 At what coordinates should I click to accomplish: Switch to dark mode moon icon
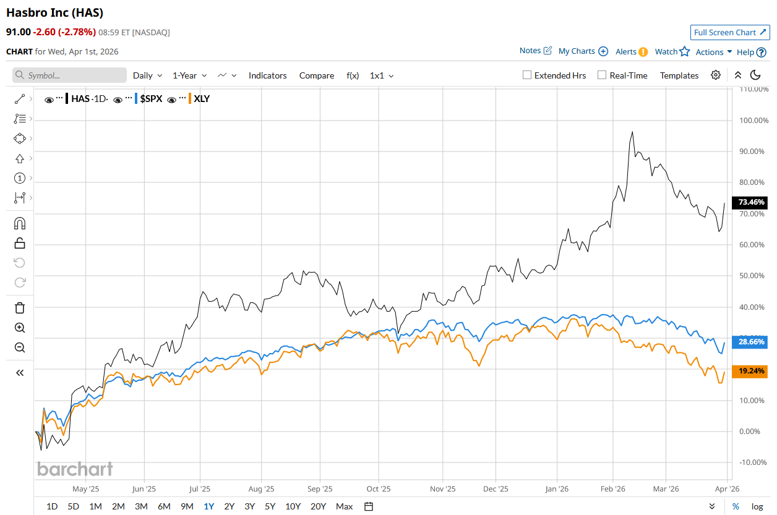[755, 75]
